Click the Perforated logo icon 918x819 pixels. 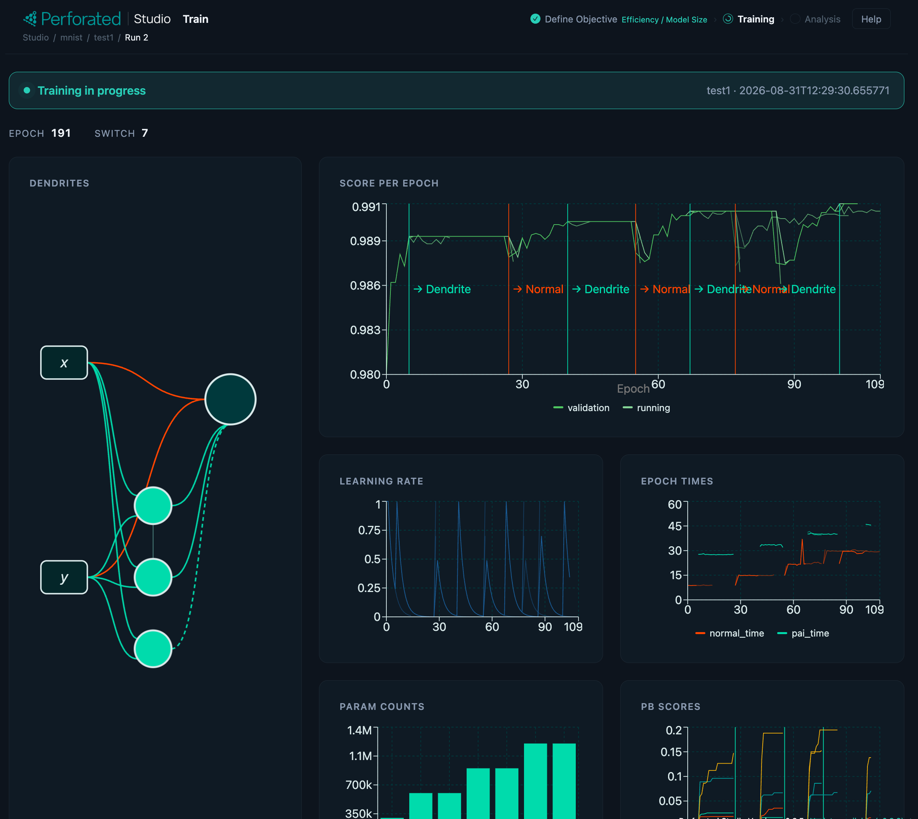click(30, 19)
